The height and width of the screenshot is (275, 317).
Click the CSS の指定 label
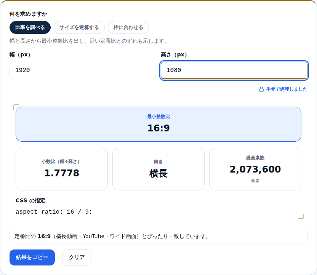click(x=30, y=200)
